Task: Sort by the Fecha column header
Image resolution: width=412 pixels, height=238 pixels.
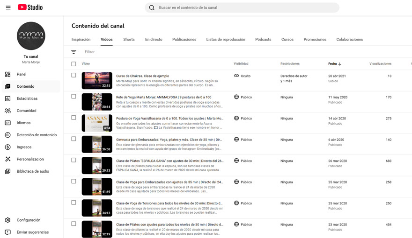Action: point(334,64)
